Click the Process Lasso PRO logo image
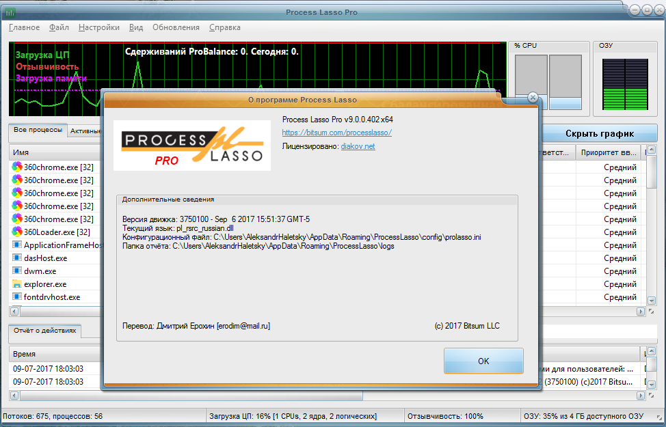 click(192, 145)
